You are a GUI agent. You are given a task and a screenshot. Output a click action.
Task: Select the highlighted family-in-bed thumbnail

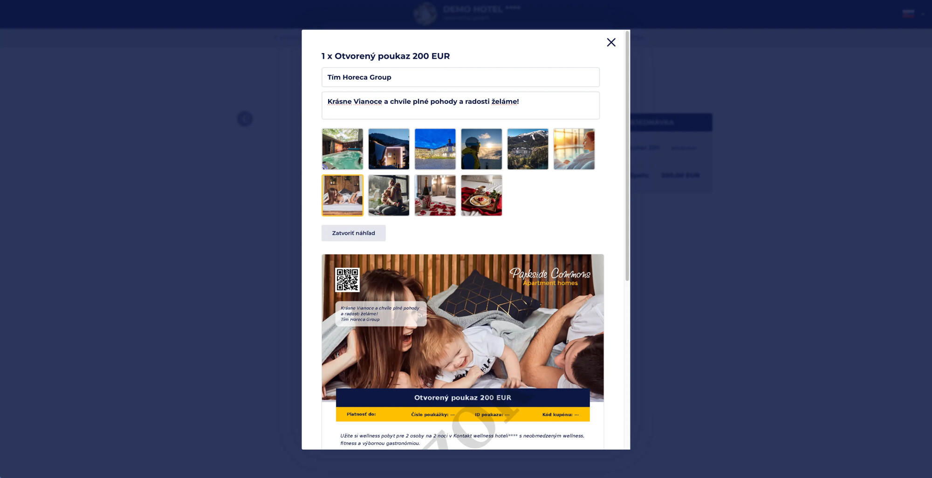coord(342,195)
